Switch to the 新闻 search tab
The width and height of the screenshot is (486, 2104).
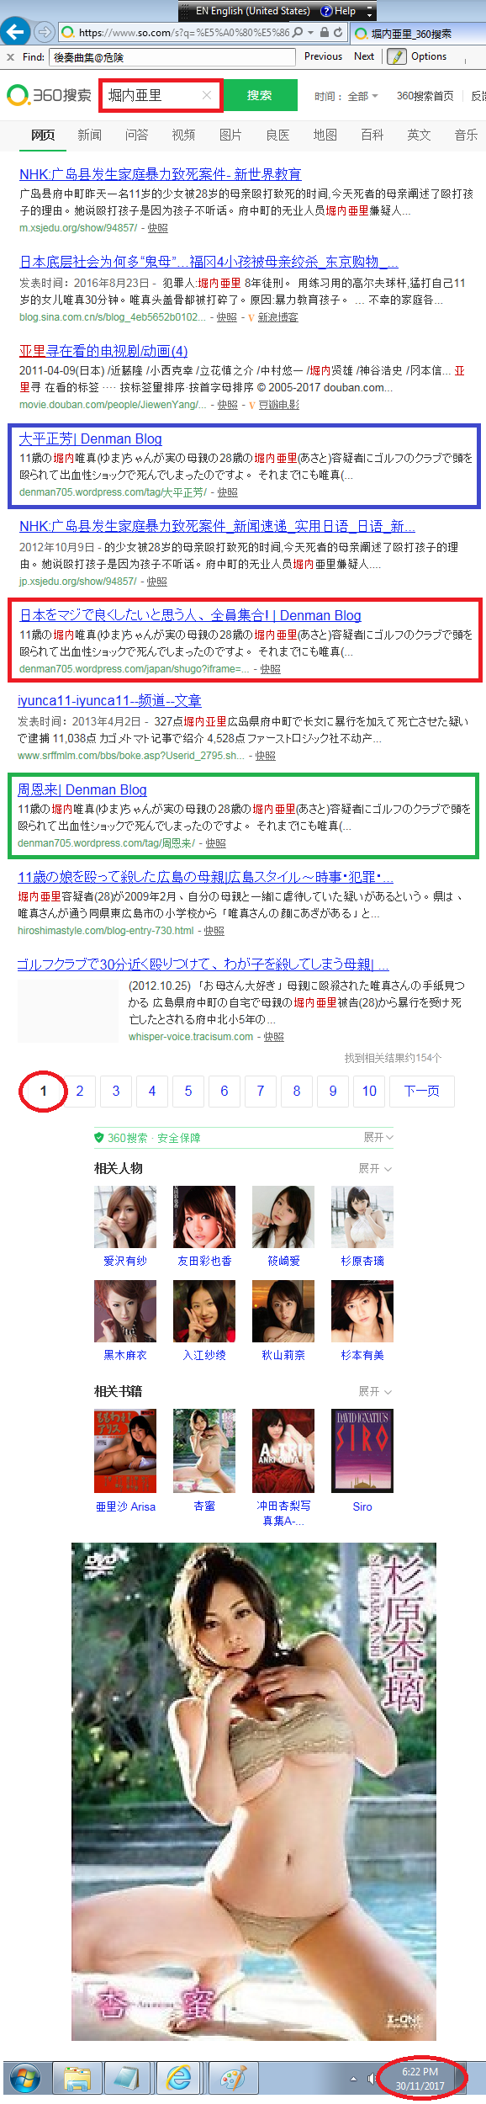(89, 135)
